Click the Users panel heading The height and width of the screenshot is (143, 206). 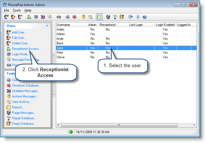pos(11,26)
